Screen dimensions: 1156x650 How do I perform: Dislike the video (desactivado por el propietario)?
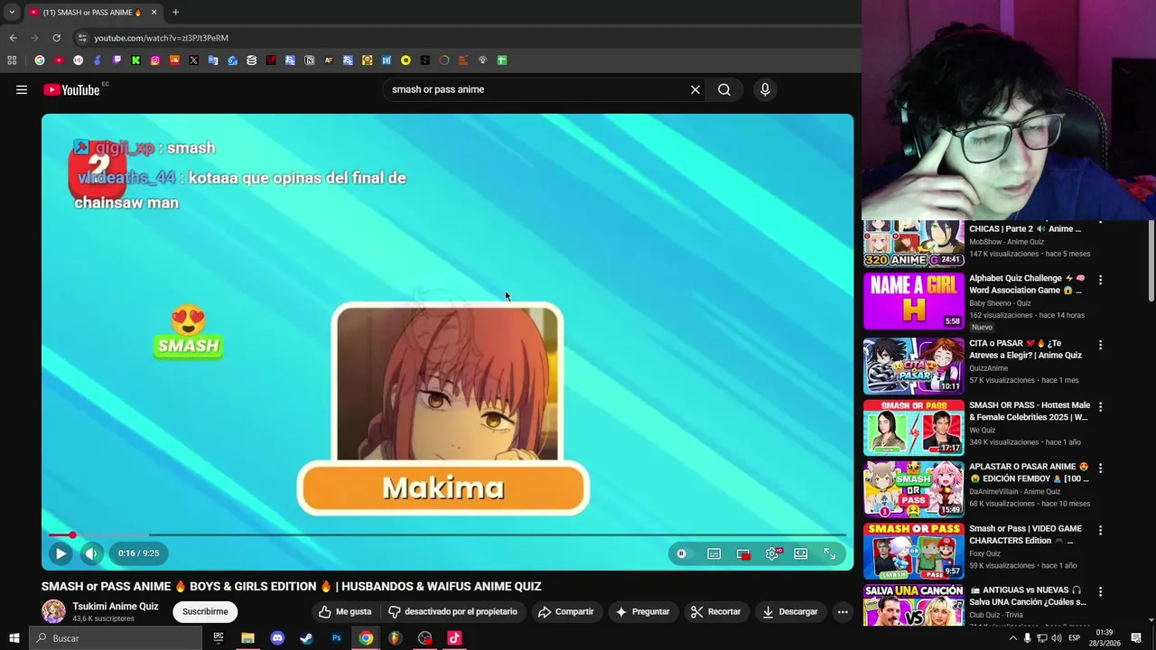[x=453, y=611]
